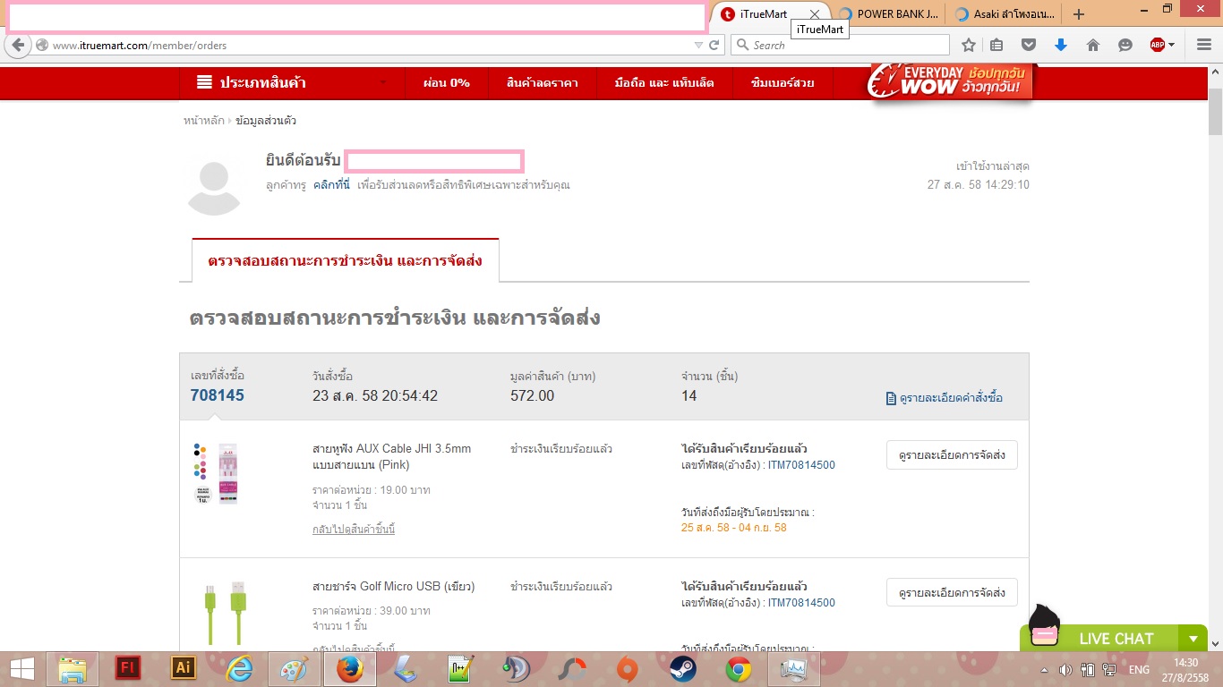Focus the browser Search field
The image size is (1223, 687).
pyautogui.click(x=841, y=45)
